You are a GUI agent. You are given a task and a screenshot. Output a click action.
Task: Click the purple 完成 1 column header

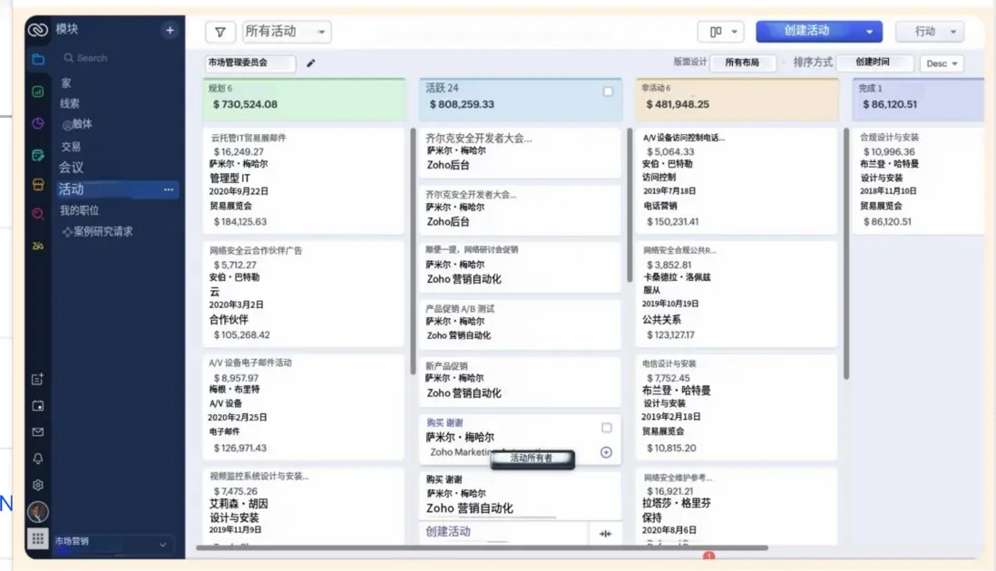pos(919,99)
